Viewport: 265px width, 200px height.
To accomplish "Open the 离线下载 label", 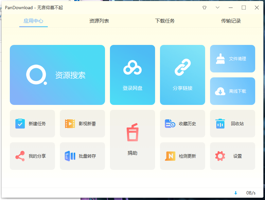I will pos(238,91).
